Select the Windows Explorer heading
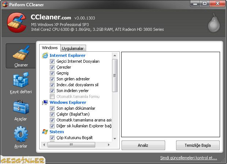The height and width of the screenshot is (164, 227). point(68,102)
